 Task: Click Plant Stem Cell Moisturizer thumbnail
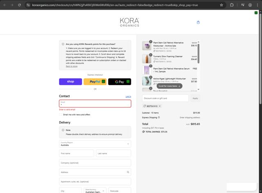(x=147, y=45)
